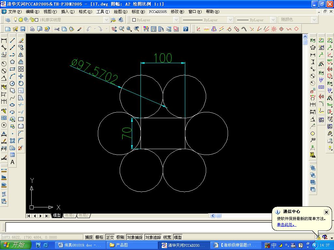Toggle 极轴 polar tracking

point(120,237)
